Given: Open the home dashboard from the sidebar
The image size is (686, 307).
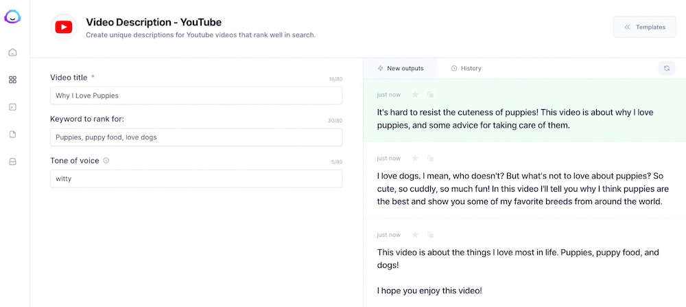Looking at the screenshot, I should (12, 52).
